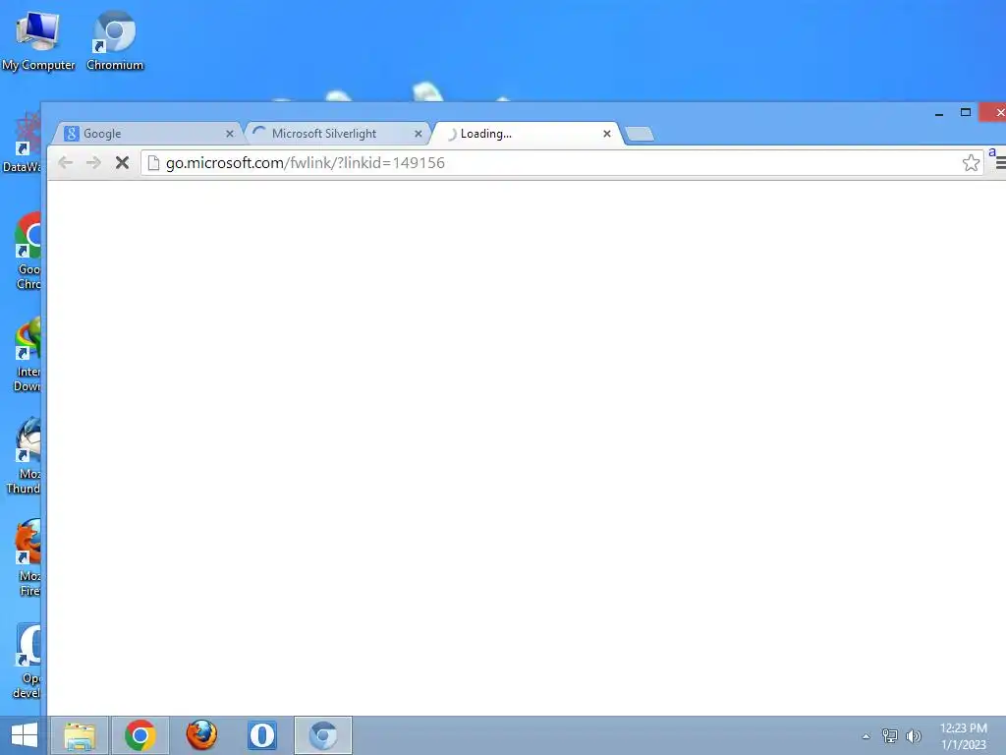
Task: Open the Windows Start button
Action: coord(24,735)
